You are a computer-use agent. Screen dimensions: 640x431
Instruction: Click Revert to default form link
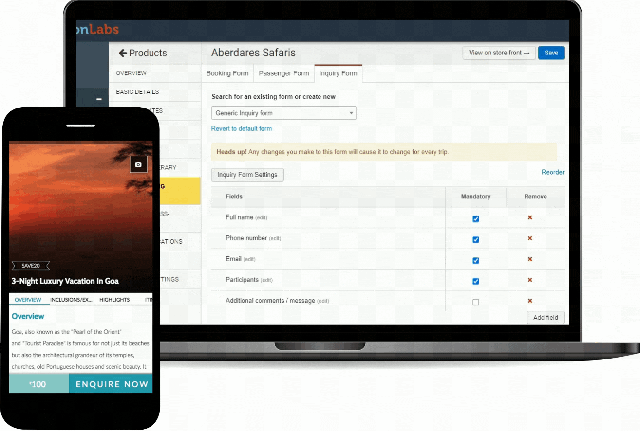point(242,129)
